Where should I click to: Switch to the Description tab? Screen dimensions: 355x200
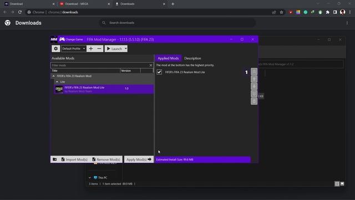(192, 58)
